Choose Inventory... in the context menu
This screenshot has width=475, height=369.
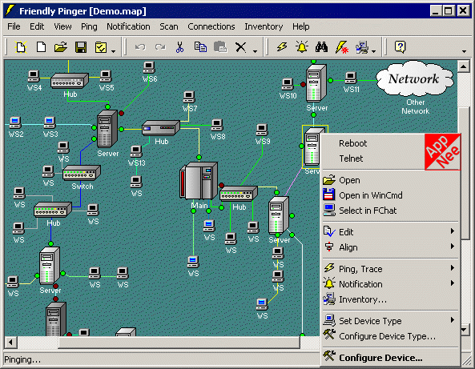(391, 299)
